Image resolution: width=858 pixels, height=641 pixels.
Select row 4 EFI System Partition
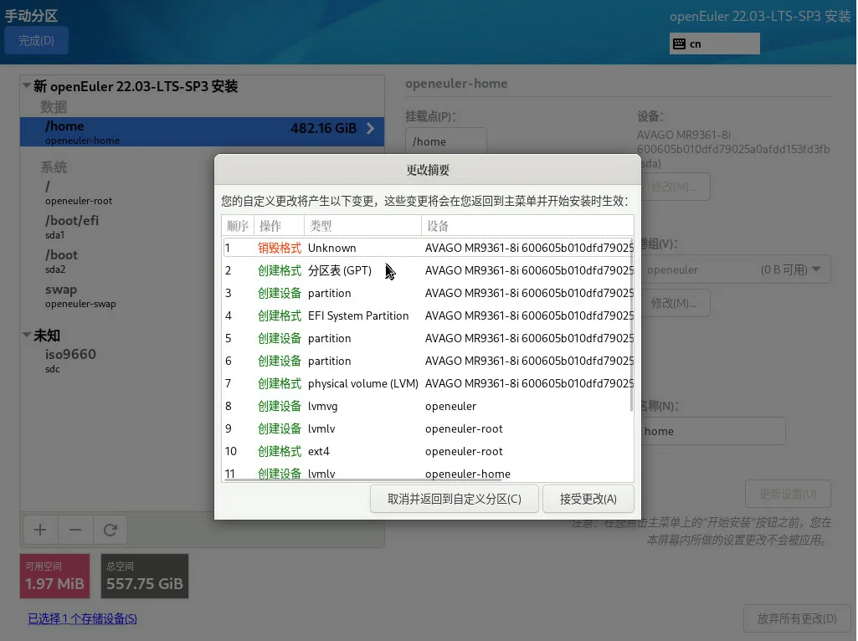(427, 315)
